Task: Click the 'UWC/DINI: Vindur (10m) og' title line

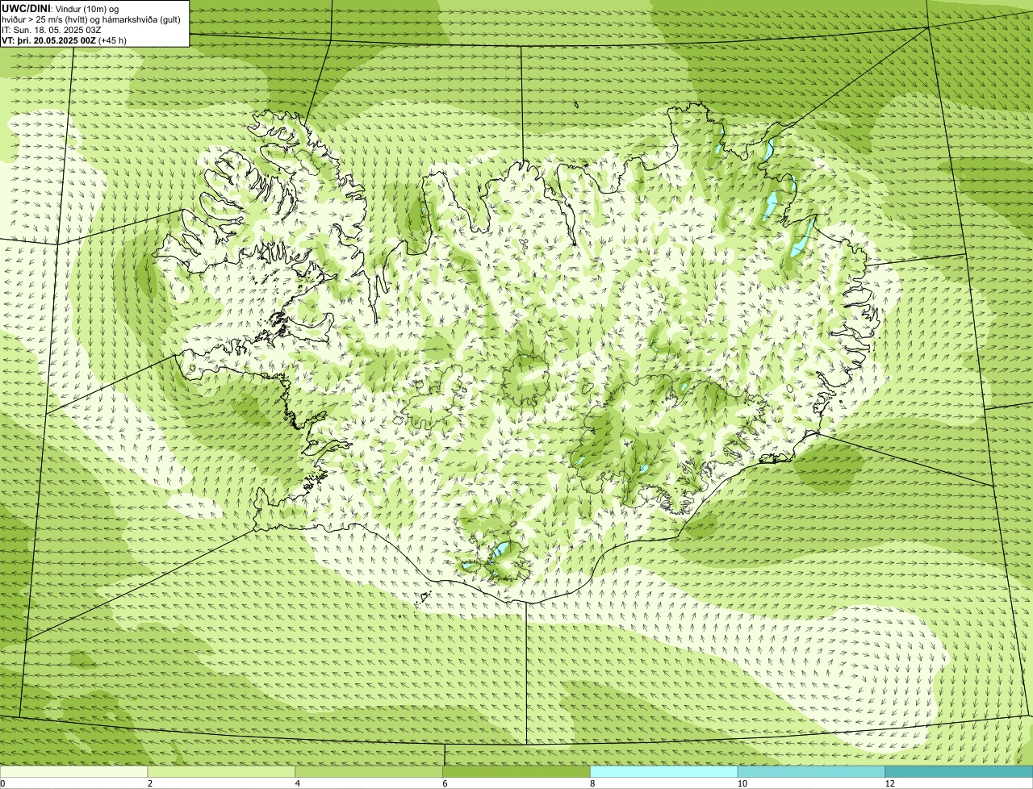Action: click(61, 8)
